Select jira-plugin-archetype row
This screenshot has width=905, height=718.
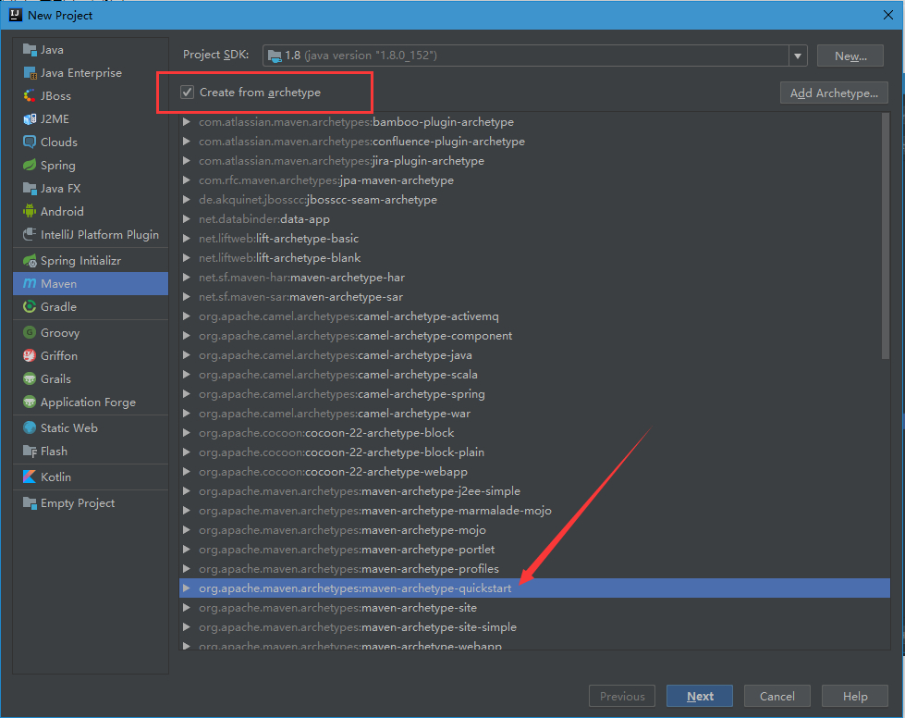tap(534, 161)
